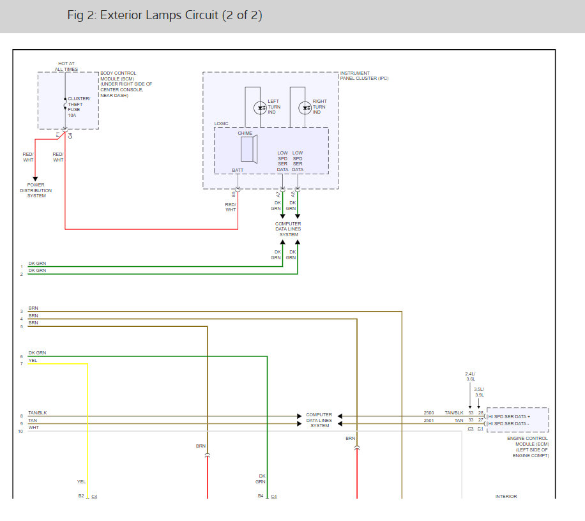Click the 'BATT' terminal label

point(238,170)
